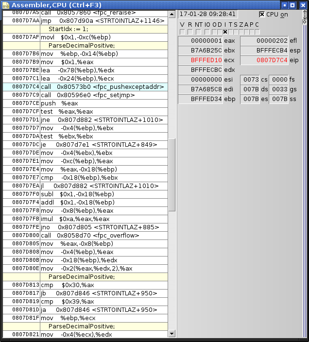Click the vertical resize arrow icon beside CPU on
Viewport: 309px width, 342px height.
click(x=305, y=14)
